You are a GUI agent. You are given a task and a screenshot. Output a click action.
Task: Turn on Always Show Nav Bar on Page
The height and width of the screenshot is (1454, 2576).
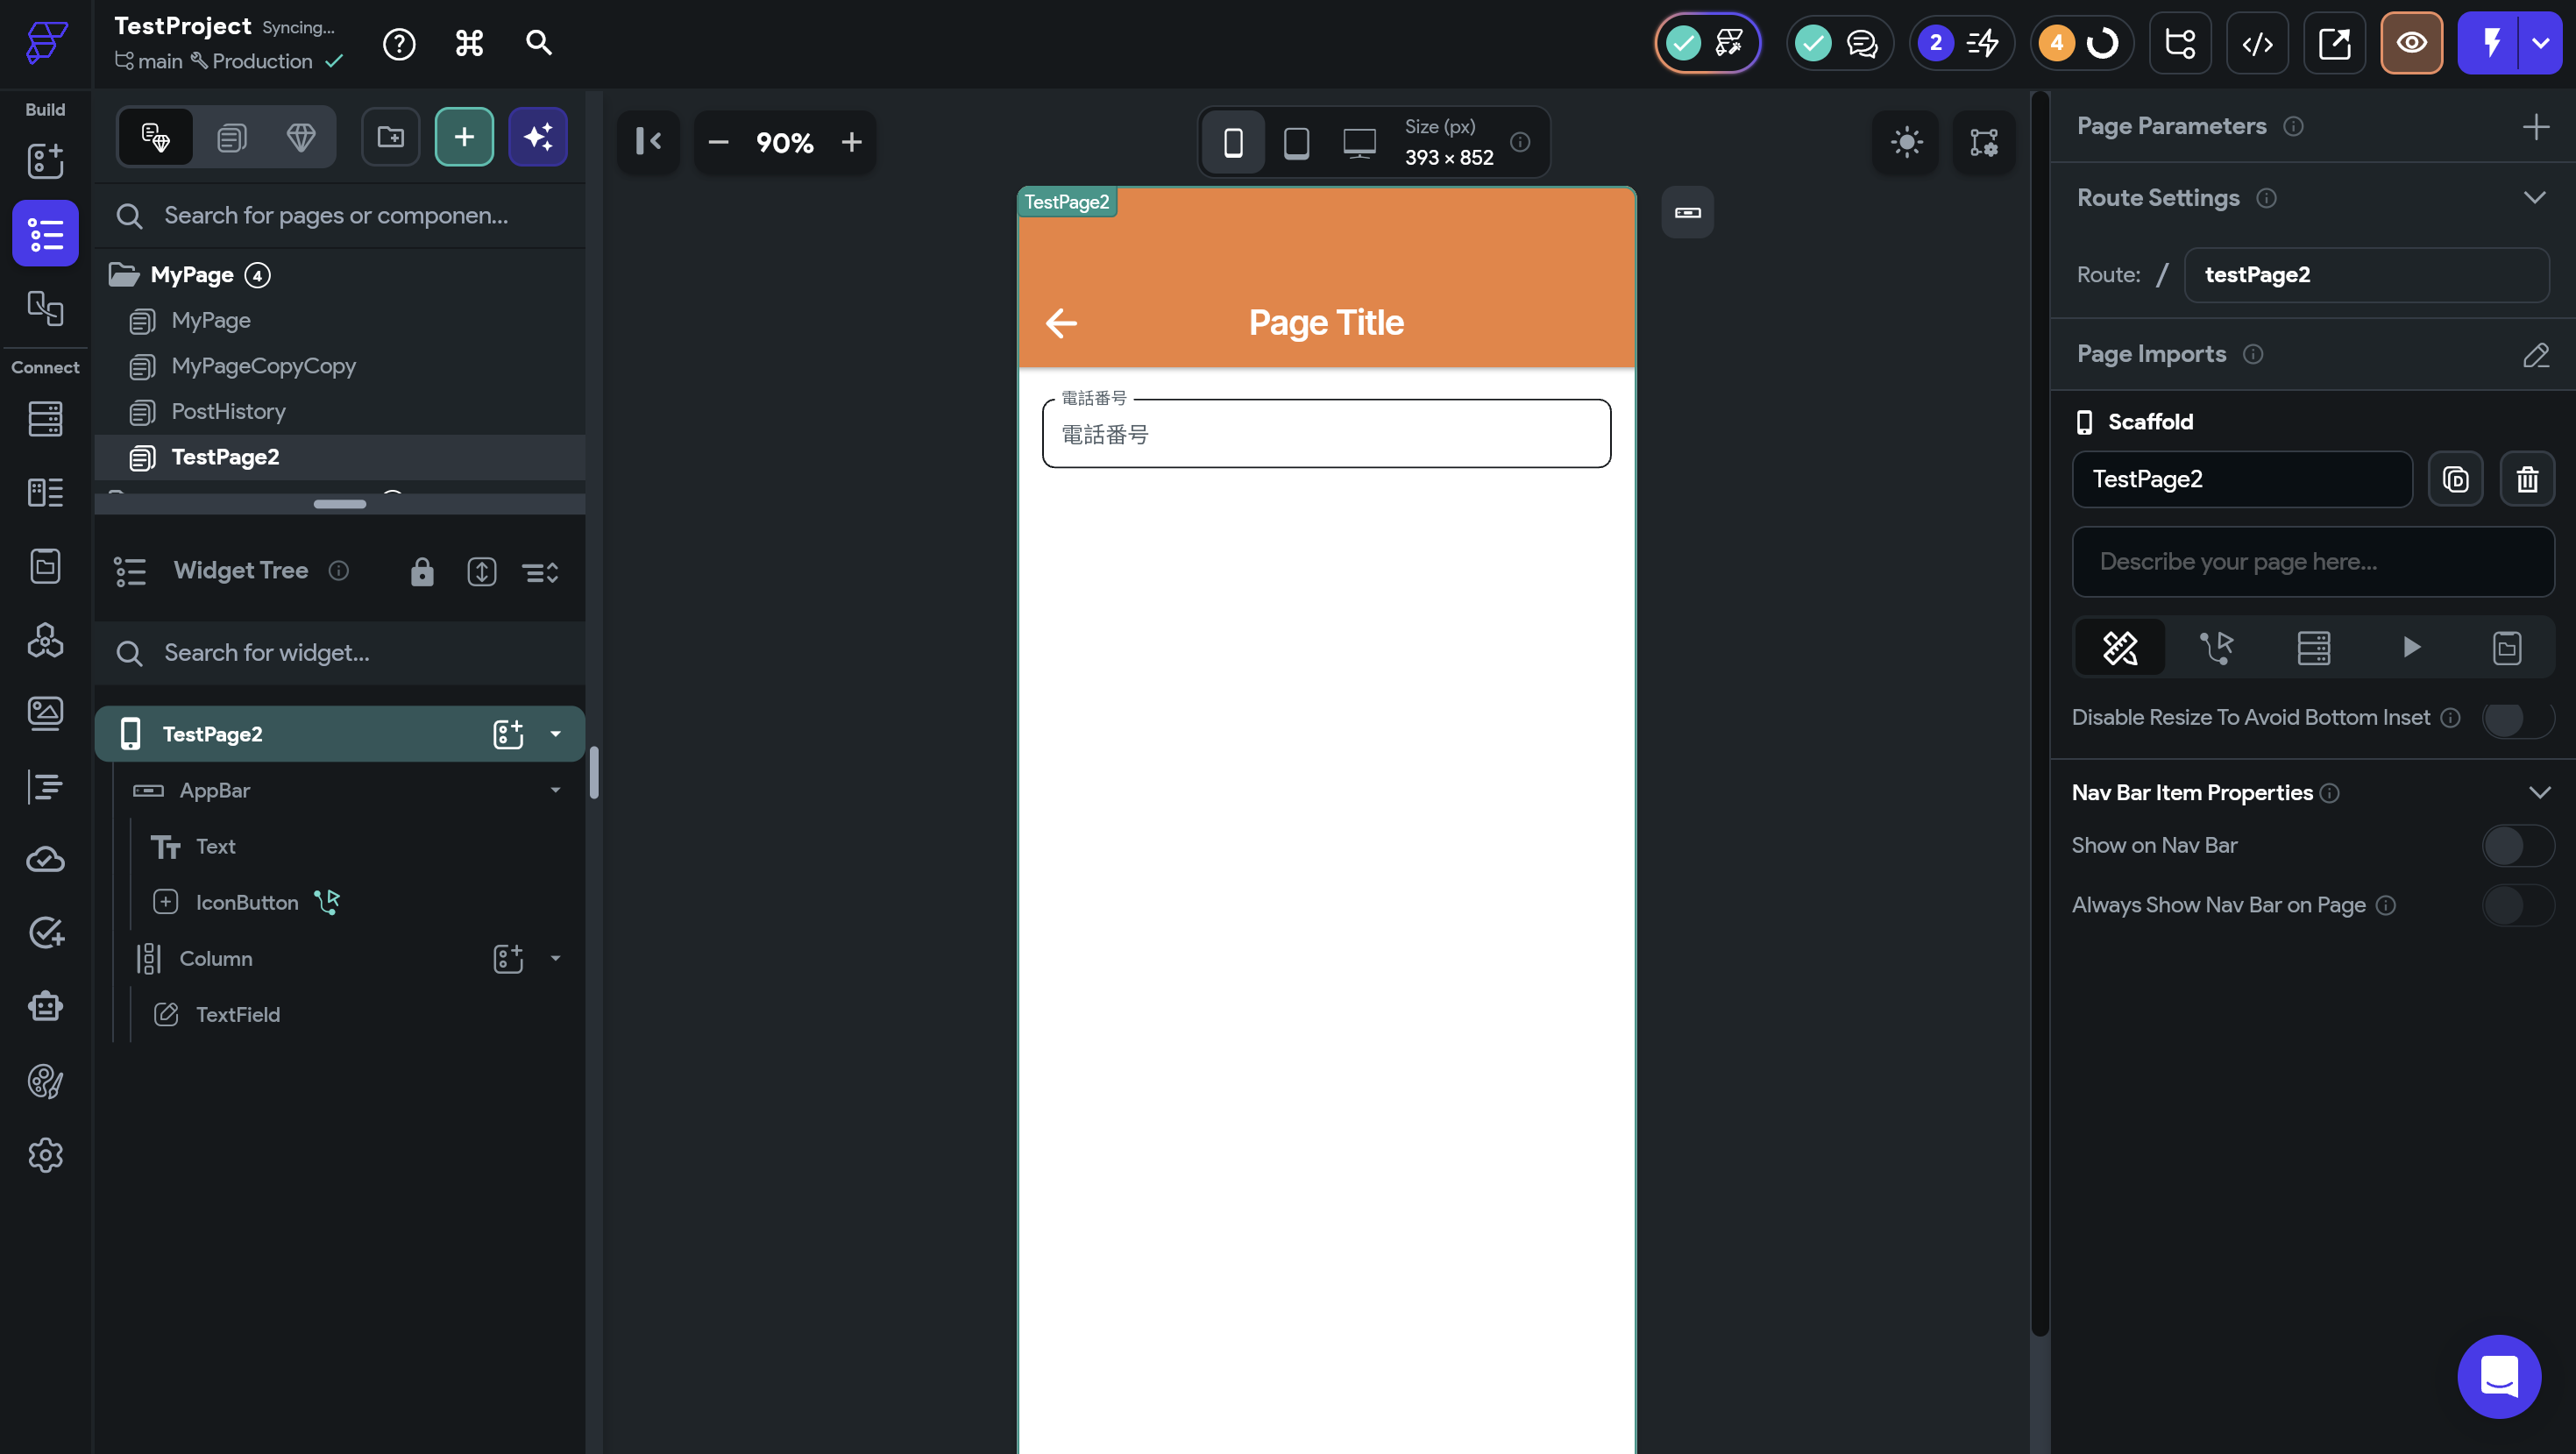[x=2517, y=906]
